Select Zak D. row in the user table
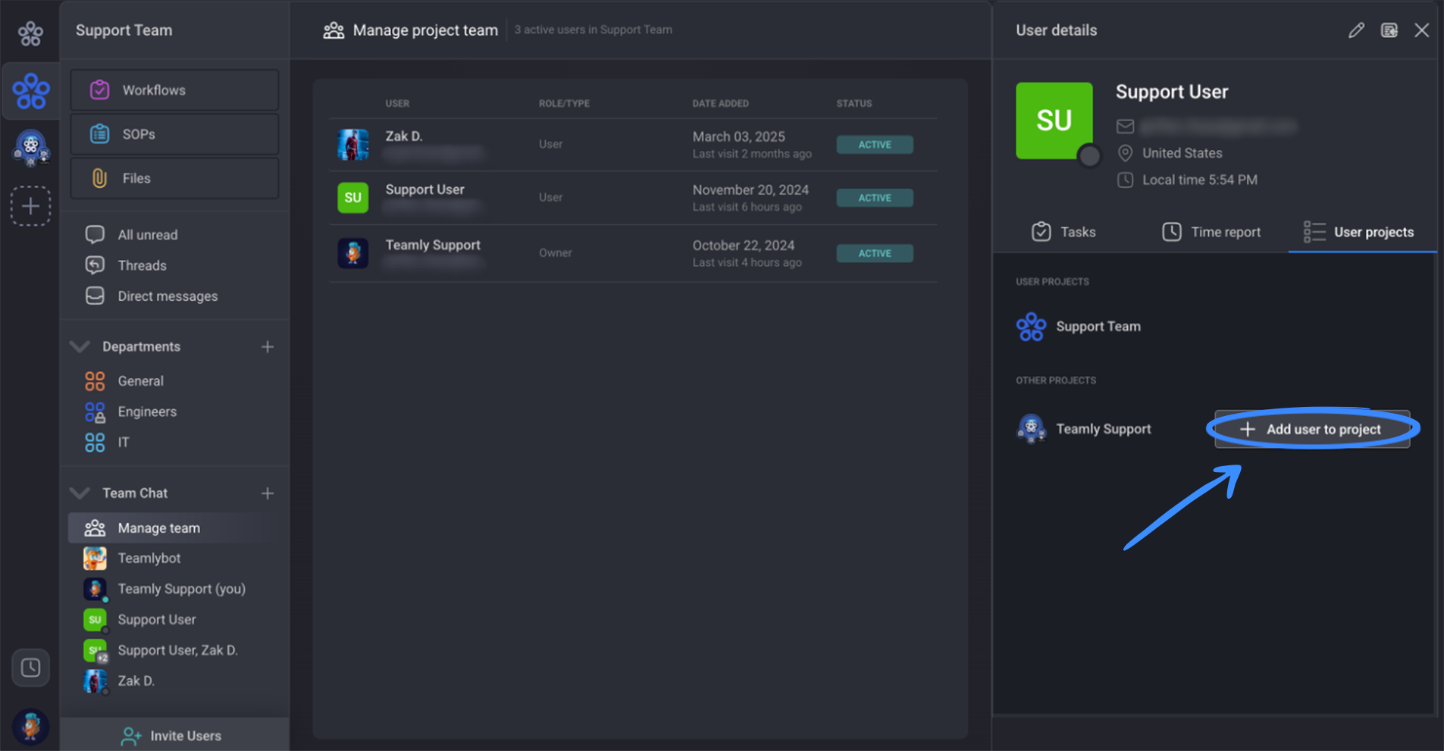 [633, 145]
